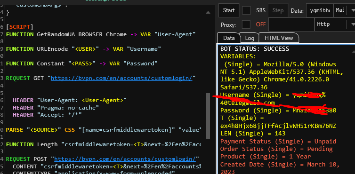Edit the Data input field

[320, 10]
